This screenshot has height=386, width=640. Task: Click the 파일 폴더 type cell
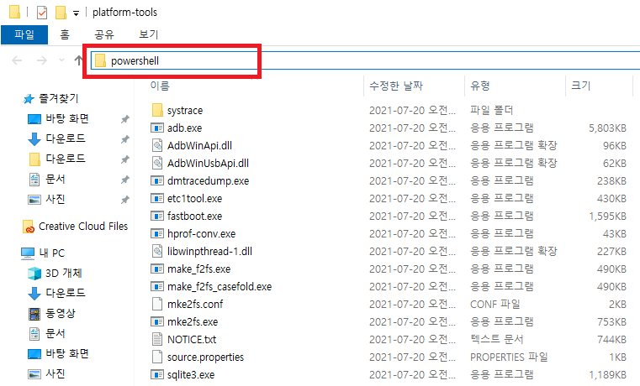(x=491, y=110)
